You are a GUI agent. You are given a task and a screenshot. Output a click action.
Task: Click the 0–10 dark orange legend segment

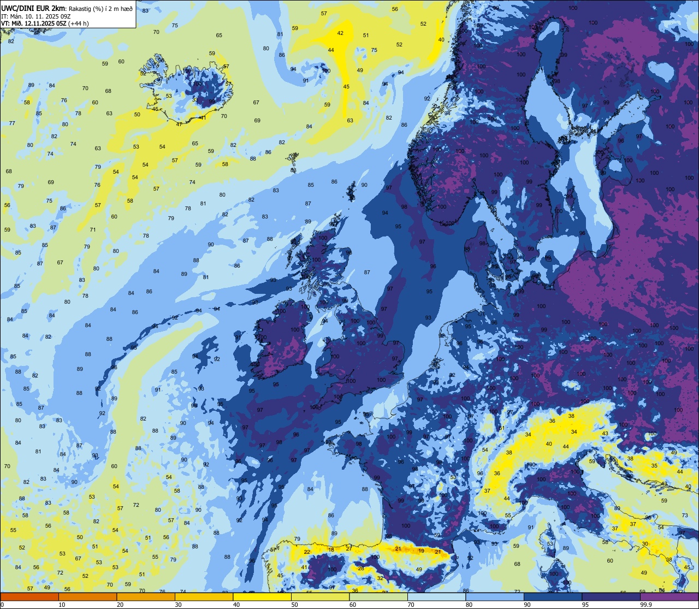point(29,596)
